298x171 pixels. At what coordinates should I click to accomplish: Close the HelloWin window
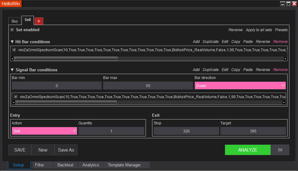click(294, 4)
